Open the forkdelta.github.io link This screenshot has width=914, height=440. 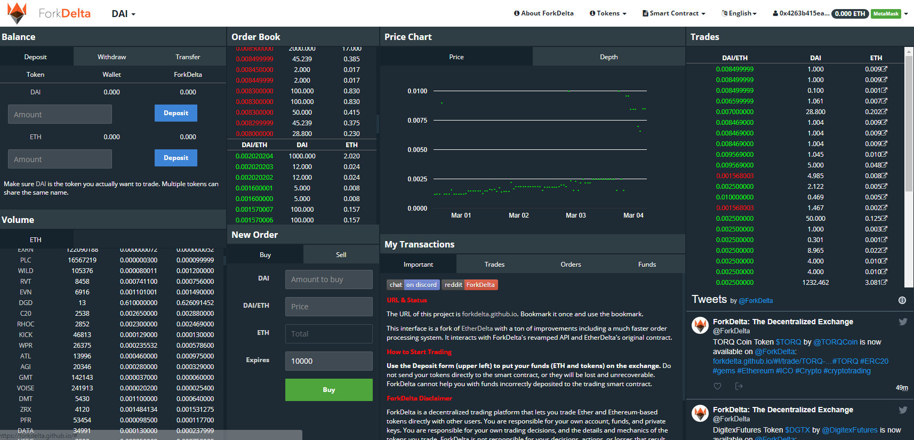click(x=490, y=314)
